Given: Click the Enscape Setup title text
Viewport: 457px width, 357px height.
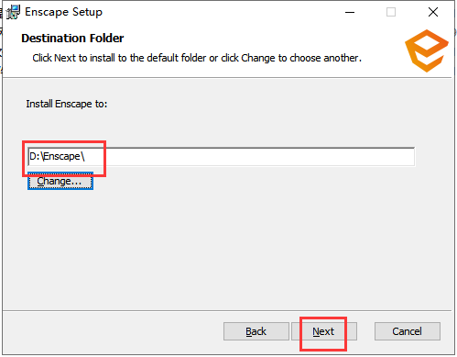Looking at the screenshot, I should (63, 12).
